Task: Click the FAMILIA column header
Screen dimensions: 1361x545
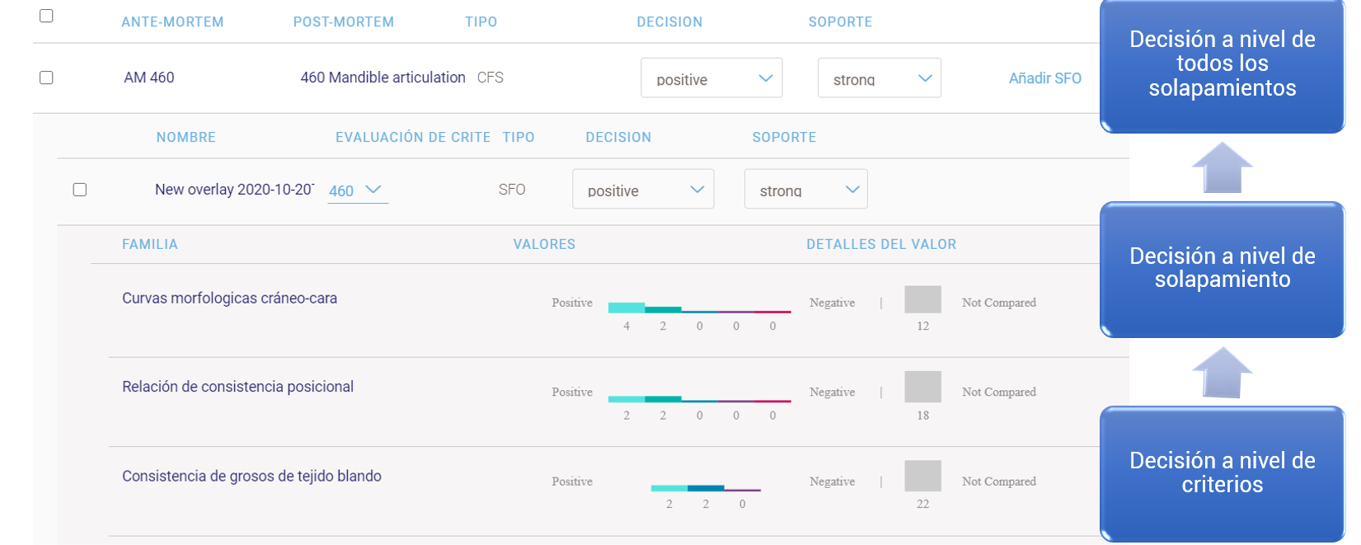Action: pyautogui.click(x=149, y=244)
